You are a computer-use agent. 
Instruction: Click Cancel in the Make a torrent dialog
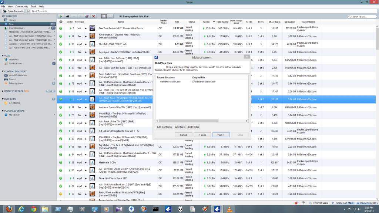click(184, 135)
